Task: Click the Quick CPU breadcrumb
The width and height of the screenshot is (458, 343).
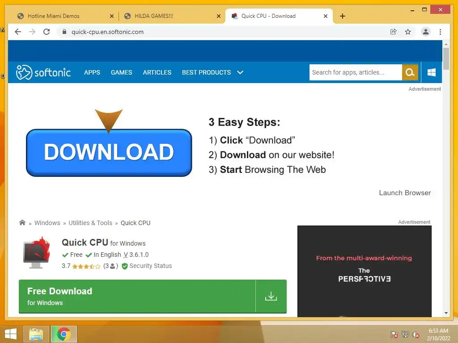Action: pos(136,223)
